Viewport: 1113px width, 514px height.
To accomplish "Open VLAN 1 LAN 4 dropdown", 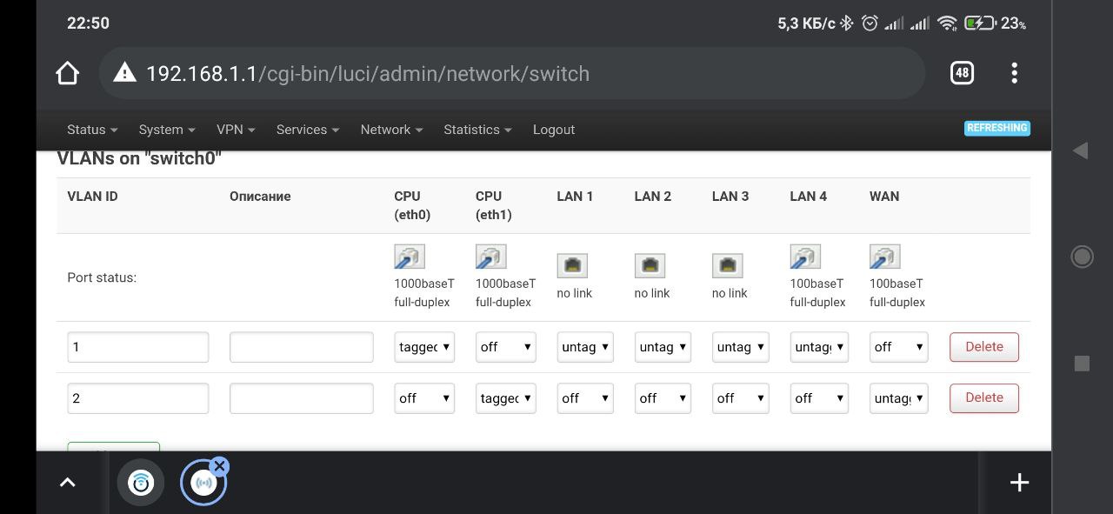I will (819, 347).
